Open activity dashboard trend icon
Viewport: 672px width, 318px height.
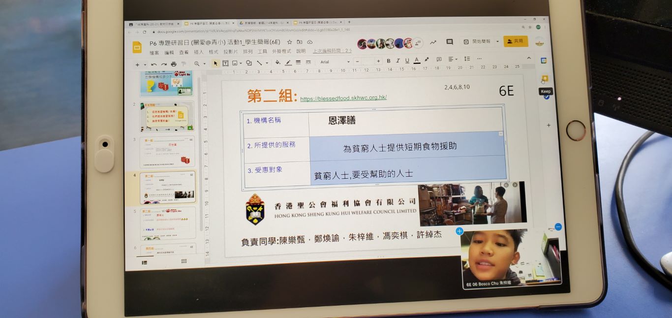pyautogui.click(x=433, y=42)
